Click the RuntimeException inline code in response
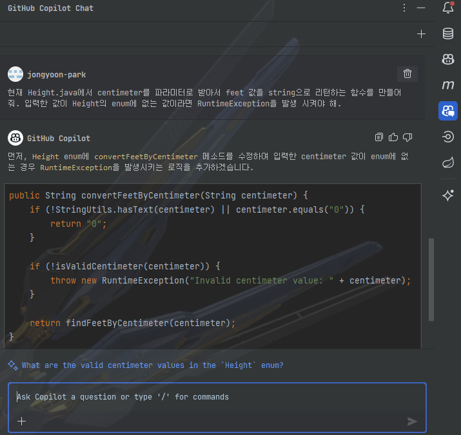Viewport: 461px width, 435px height. [76, 168]
